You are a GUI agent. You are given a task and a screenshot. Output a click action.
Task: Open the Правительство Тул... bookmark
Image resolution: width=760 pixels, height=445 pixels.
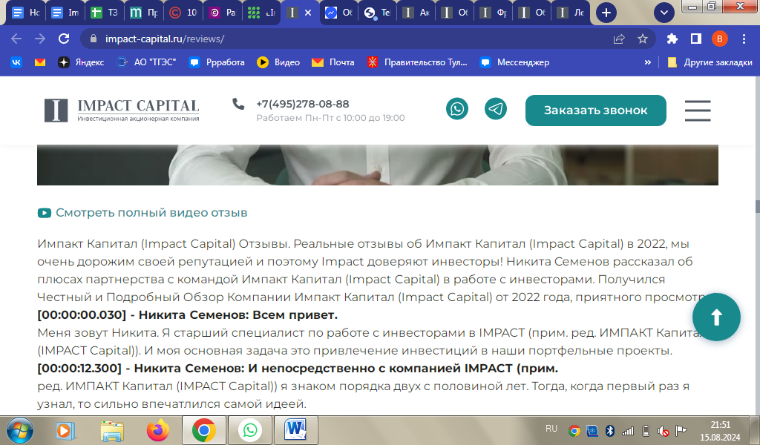pos(417,62)
